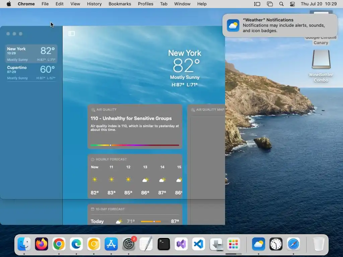This screenshot has height=257, width=343.
Task: Click the Hourly Forecast clock icon
Action: point(92,159)
